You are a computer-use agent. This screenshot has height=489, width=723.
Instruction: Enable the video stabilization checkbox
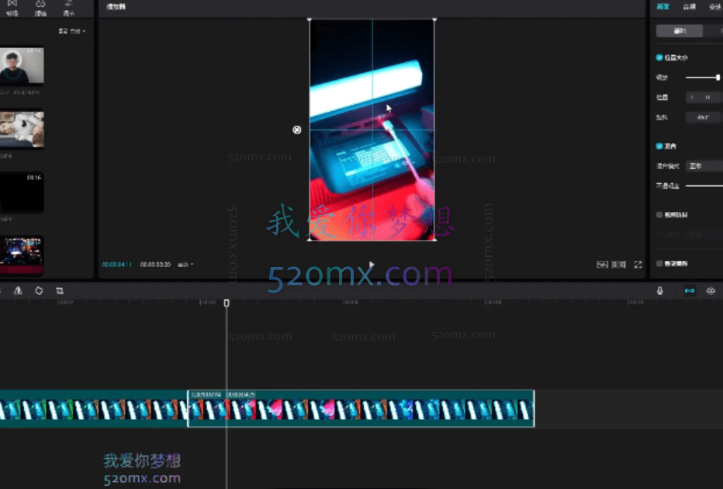point(659,215)
